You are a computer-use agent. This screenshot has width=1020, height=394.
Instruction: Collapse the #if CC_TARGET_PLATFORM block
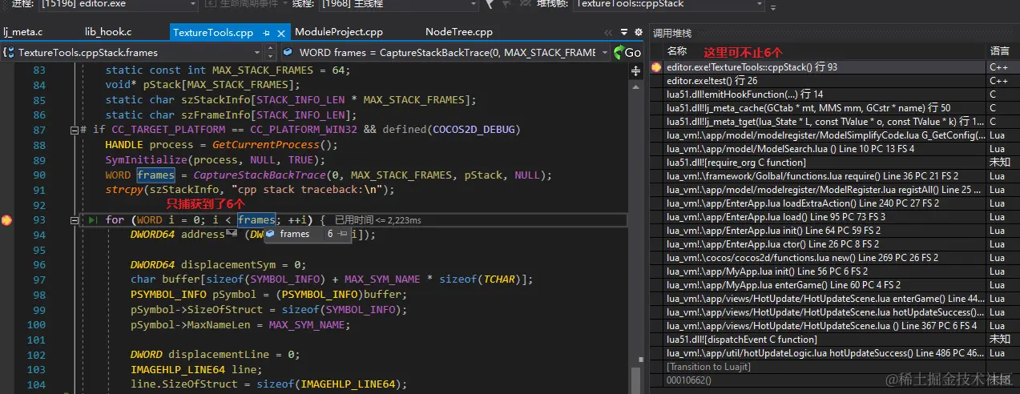(75, 130)
